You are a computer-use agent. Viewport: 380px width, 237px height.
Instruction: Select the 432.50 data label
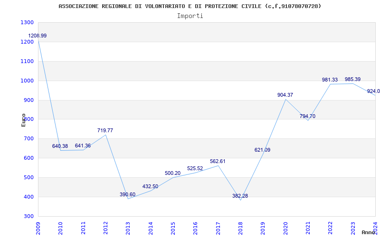150,186
